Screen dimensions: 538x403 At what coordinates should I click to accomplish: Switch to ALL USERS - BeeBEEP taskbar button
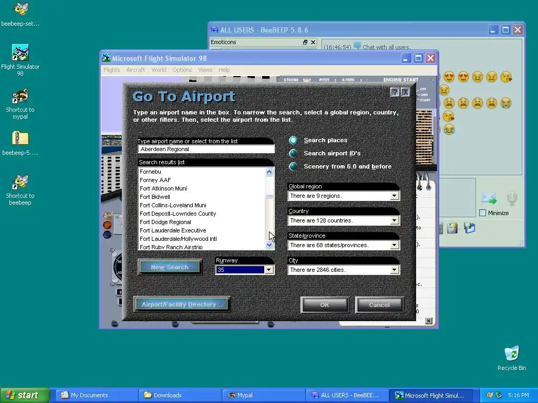click(347, 395)
